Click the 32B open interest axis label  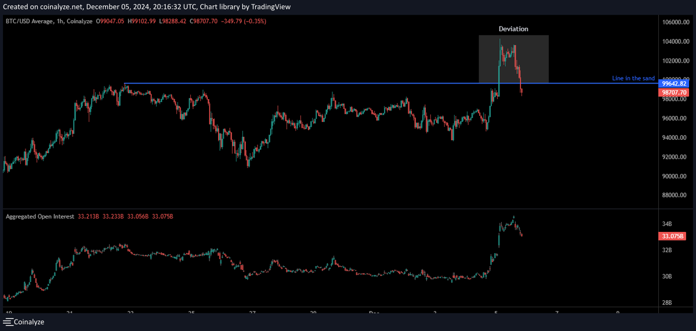point(667,250)
